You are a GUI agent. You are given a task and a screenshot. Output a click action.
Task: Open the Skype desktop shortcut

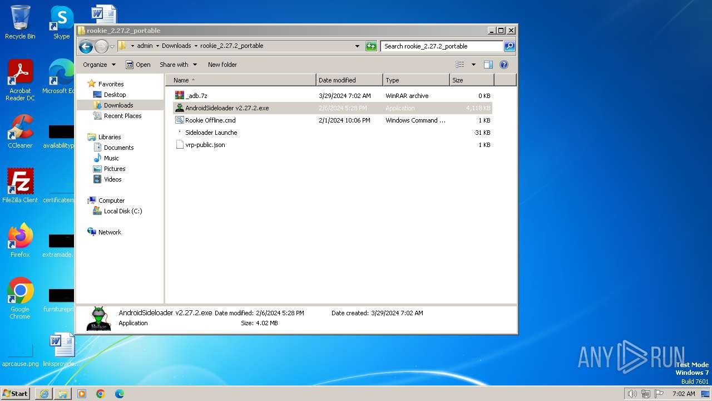[x=61, y=22]
